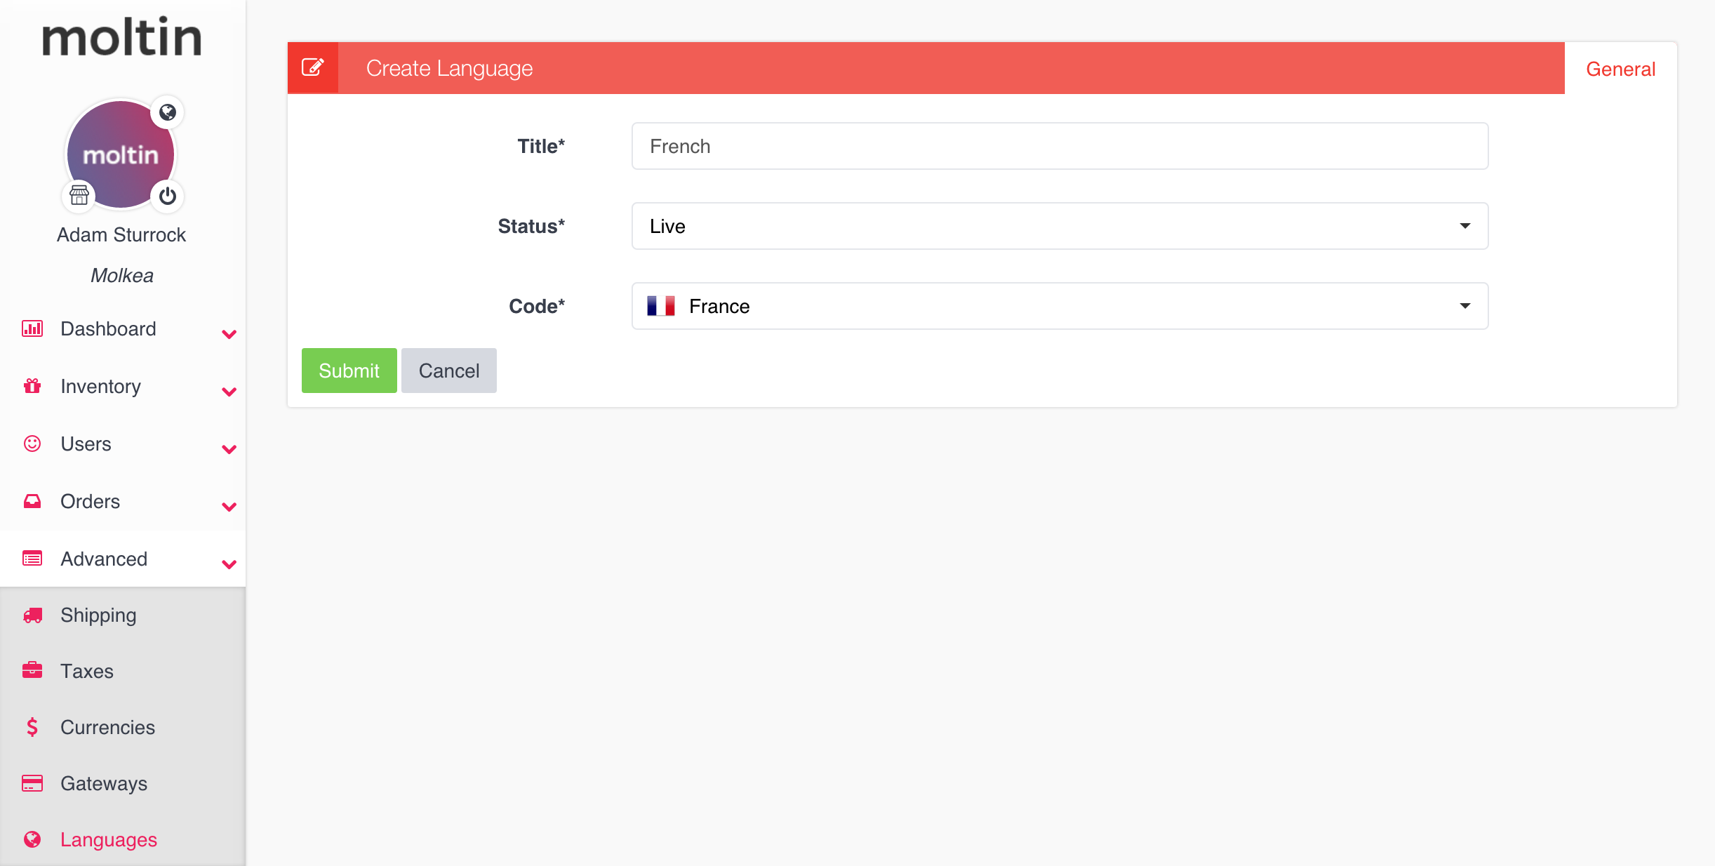Click the Orders inbox icon
The height and width of the screenshot is (866, 1715).
(32, 501)
